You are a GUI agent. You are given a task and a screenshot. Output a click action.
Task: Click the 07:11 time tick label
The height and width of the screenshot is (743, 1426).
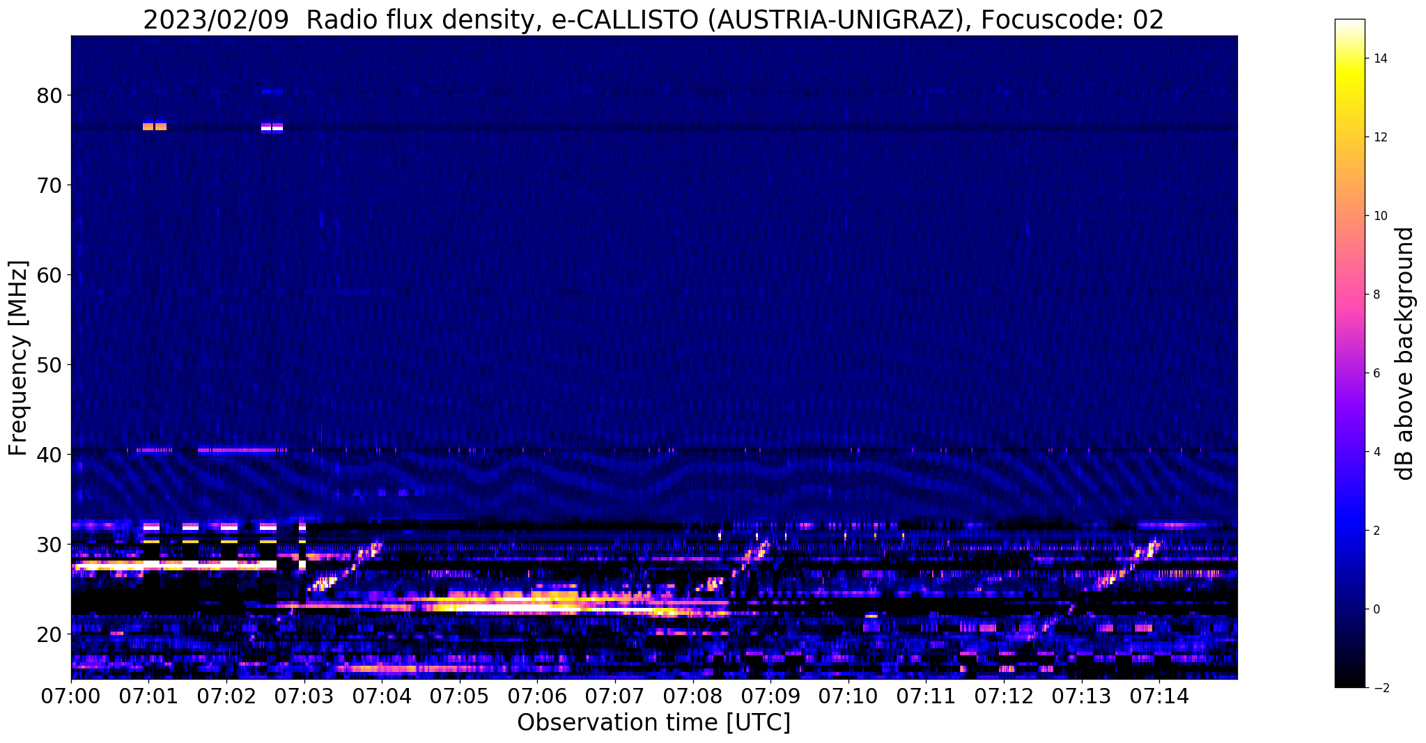pyautogui.click(x=927, y=696)
